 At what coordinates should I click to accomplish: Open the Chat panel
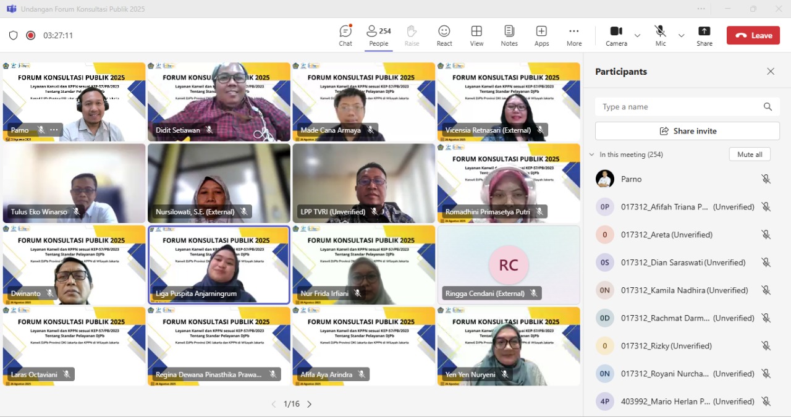coord(345,35)
